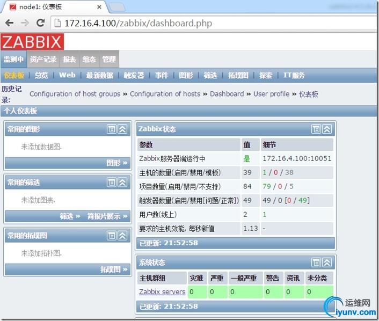
Task: Click 未分类 count cell for Zabbix servers
Action: point(319,292)
